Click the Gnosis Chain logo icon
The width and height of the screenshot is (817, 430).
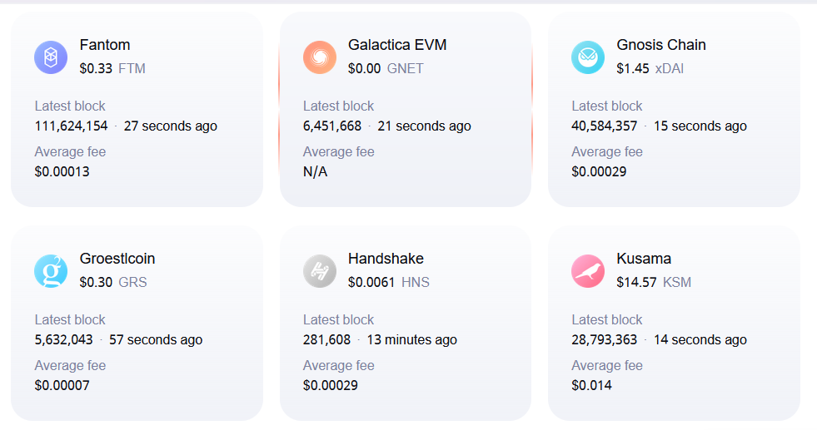[x=588, y=57]
